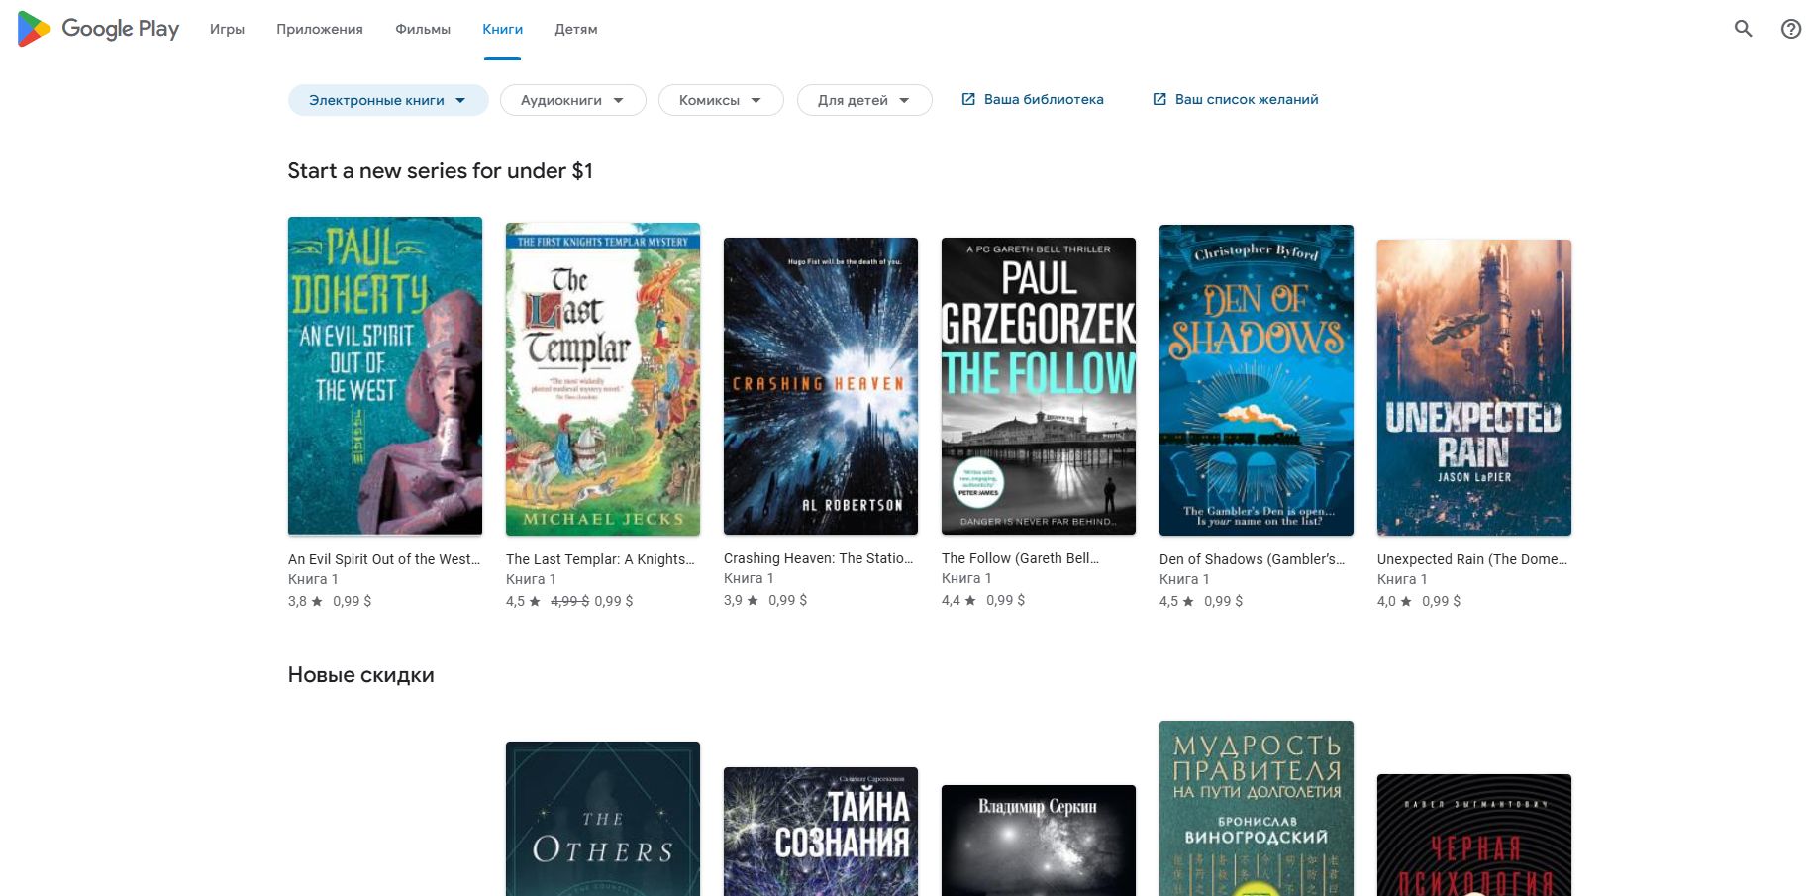
Task: Click the Google Play logo
Action: pyautogui.click(x=98, y=29)
